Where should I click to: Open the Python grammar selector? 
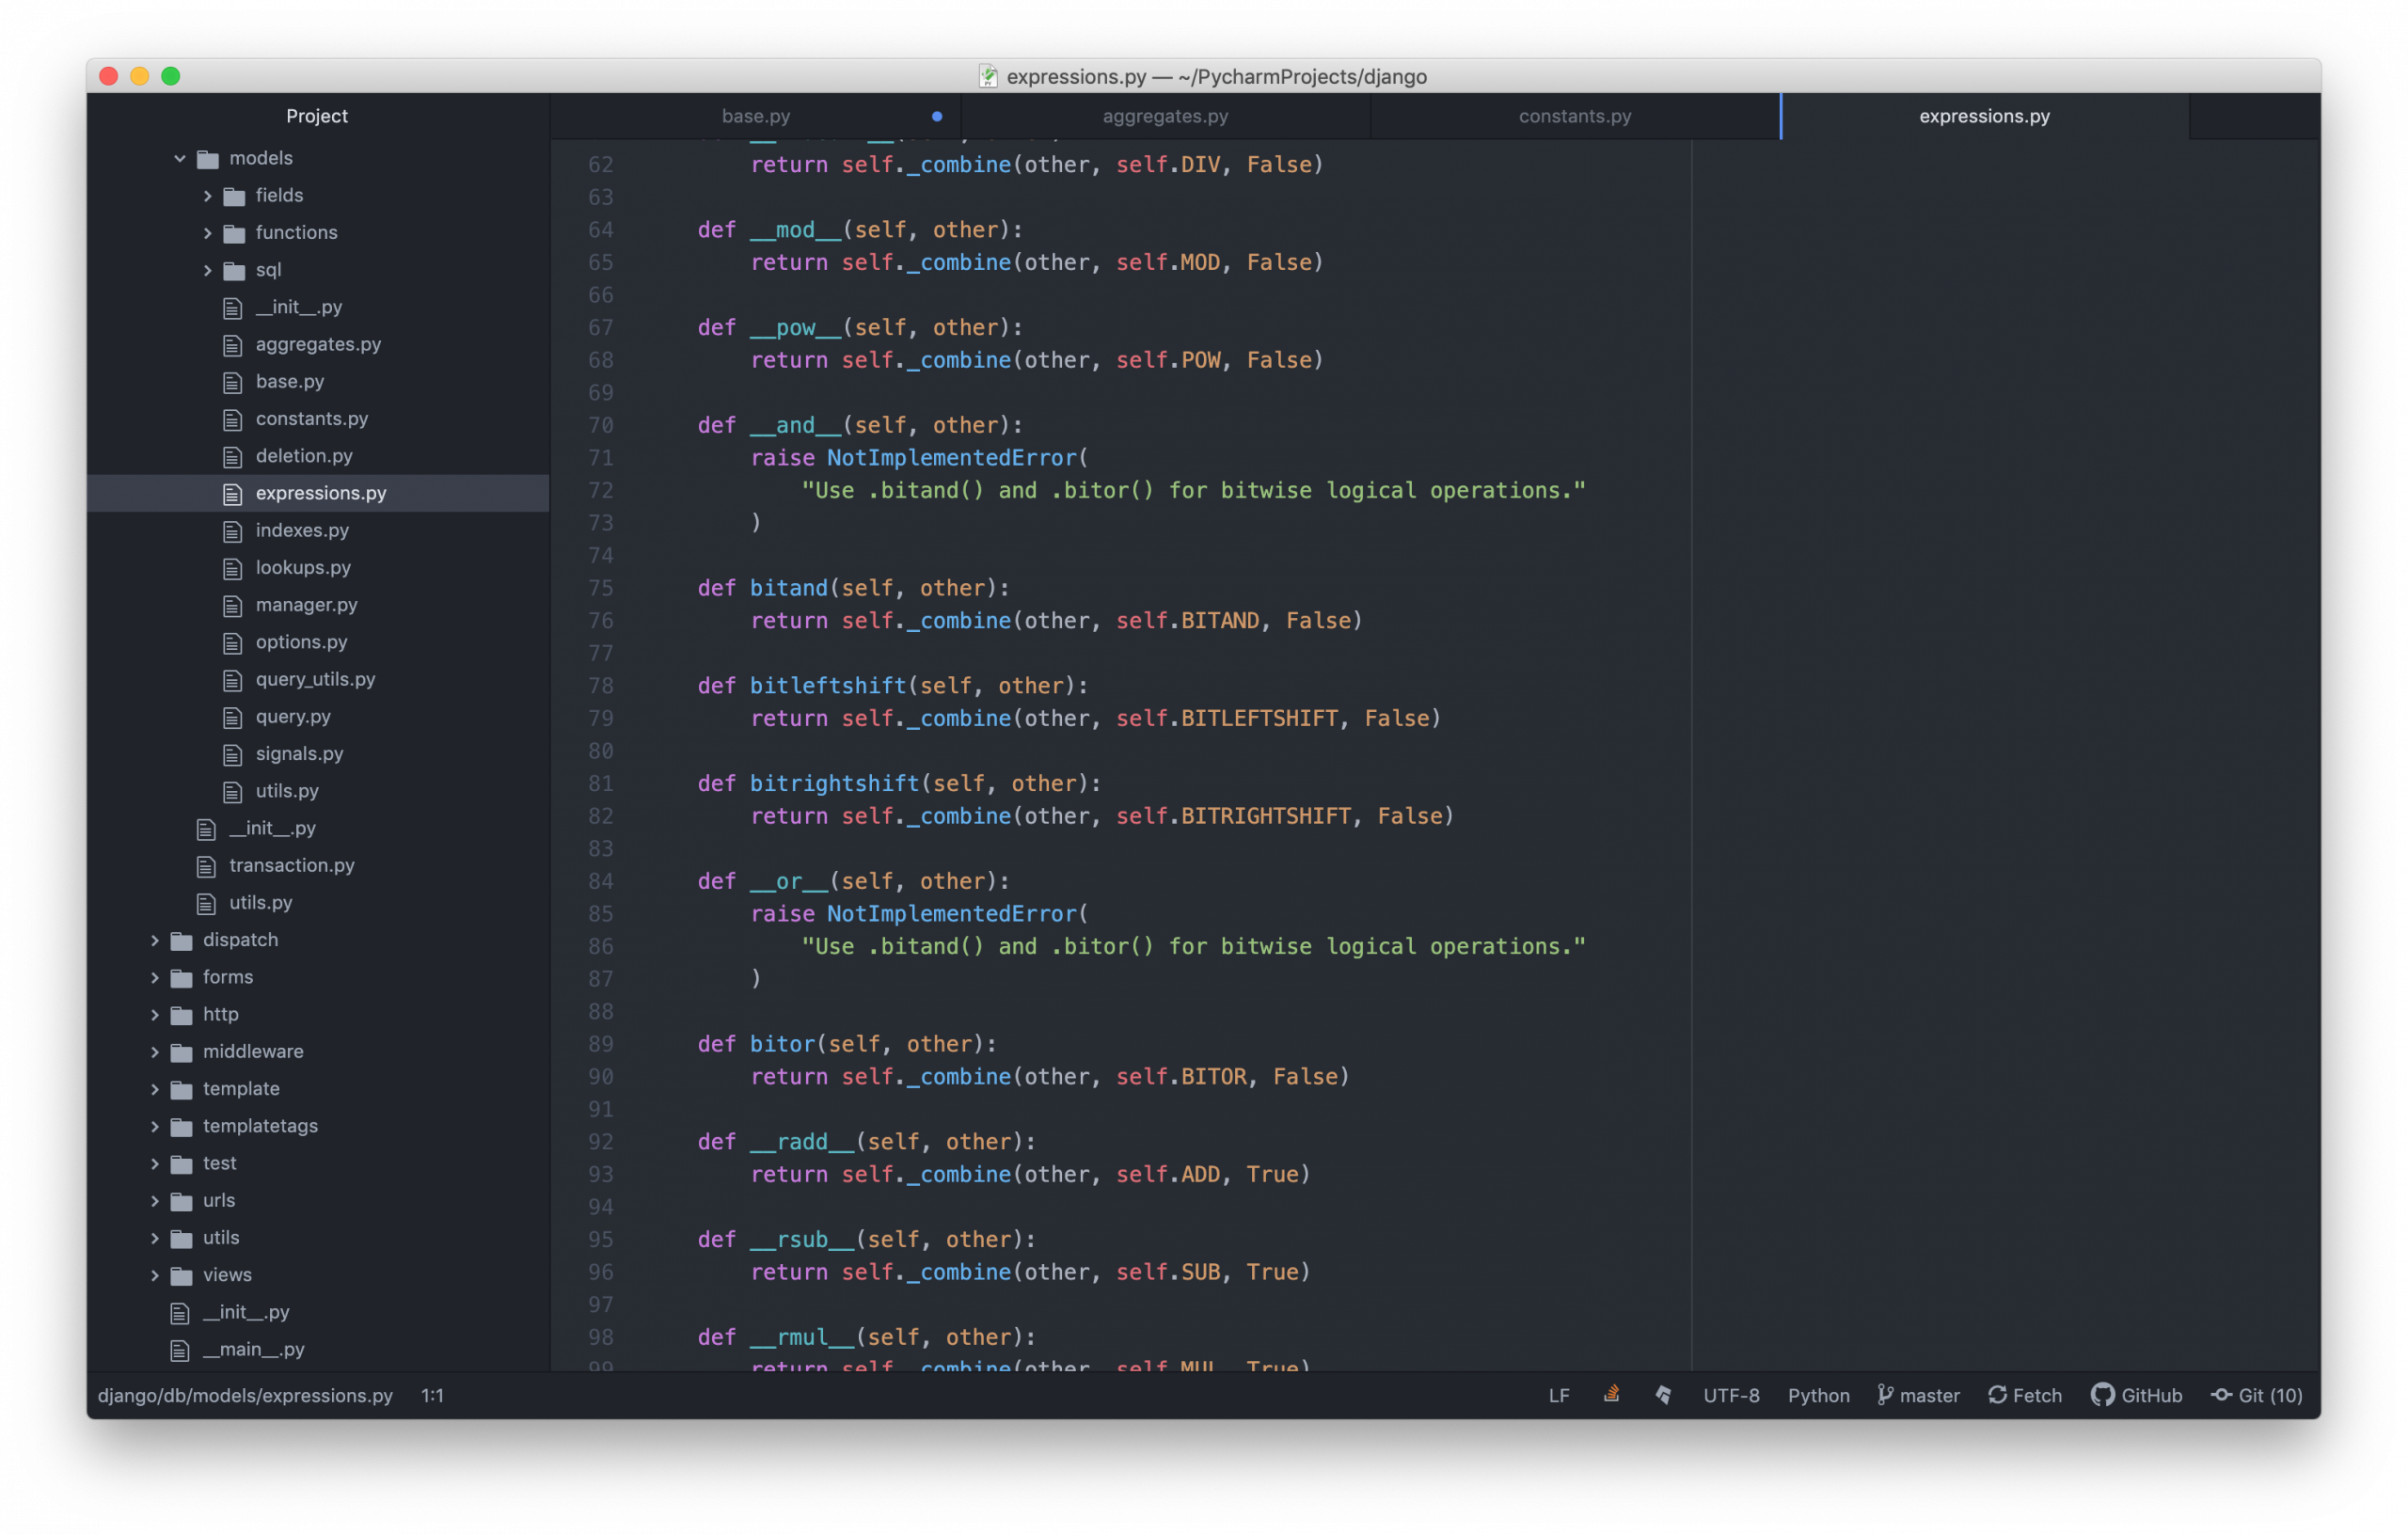coord(1818,1395)
